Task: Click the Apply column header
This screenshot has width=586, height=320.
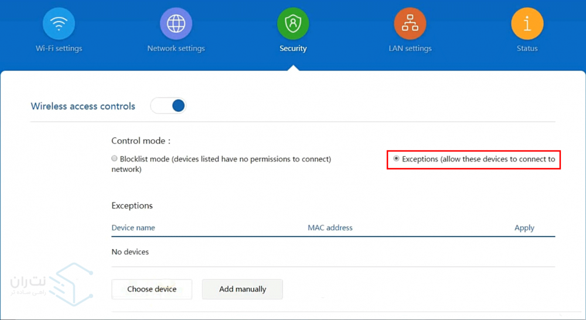Action: pos(524,228)
